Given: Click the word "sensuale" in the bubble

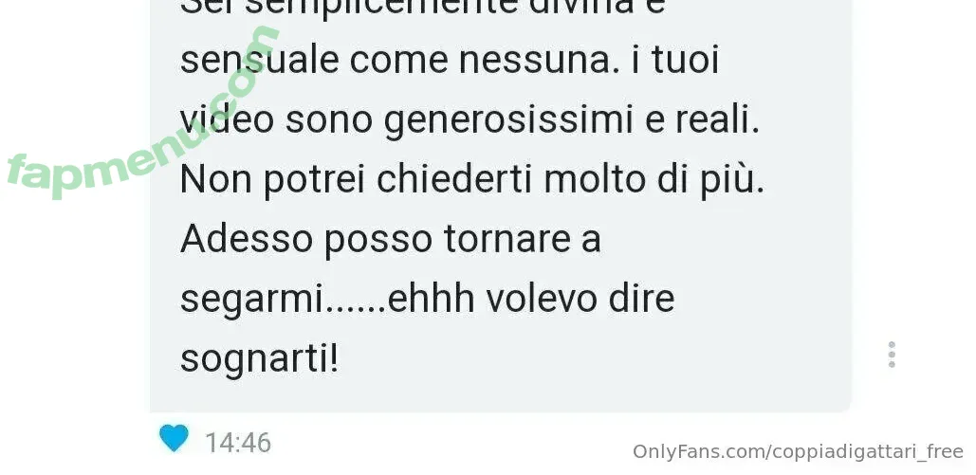Looking at the screenshot, I should pyautogui.click(x=260, y=60).
